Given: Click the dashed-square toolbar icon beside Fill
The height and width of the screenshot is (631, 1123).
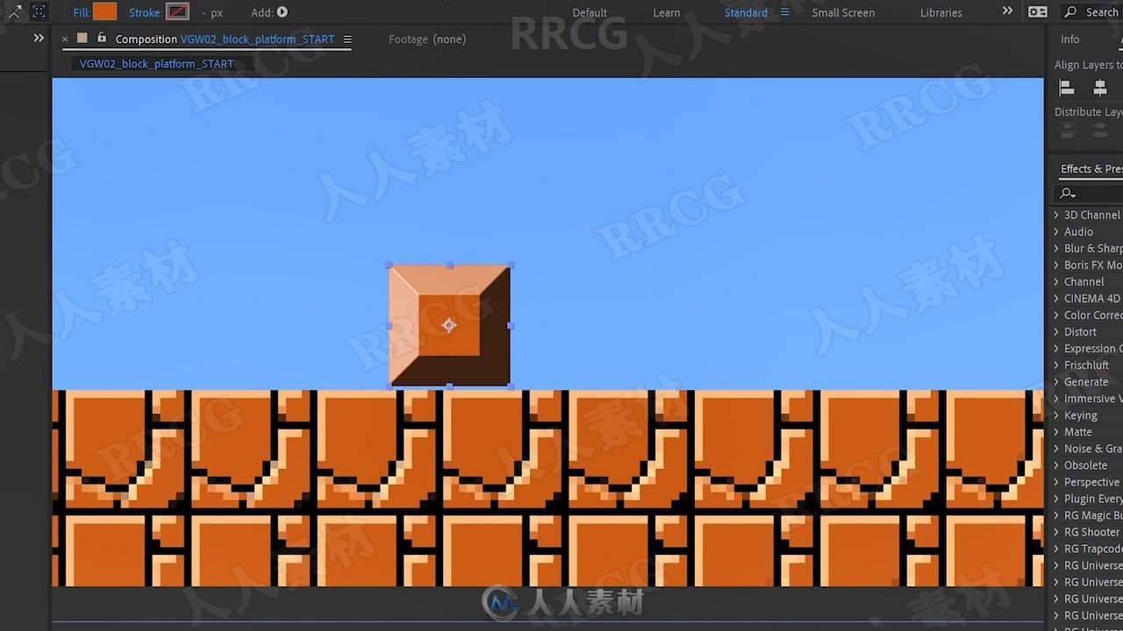Looking at the screenshot, I should (39, 12).
